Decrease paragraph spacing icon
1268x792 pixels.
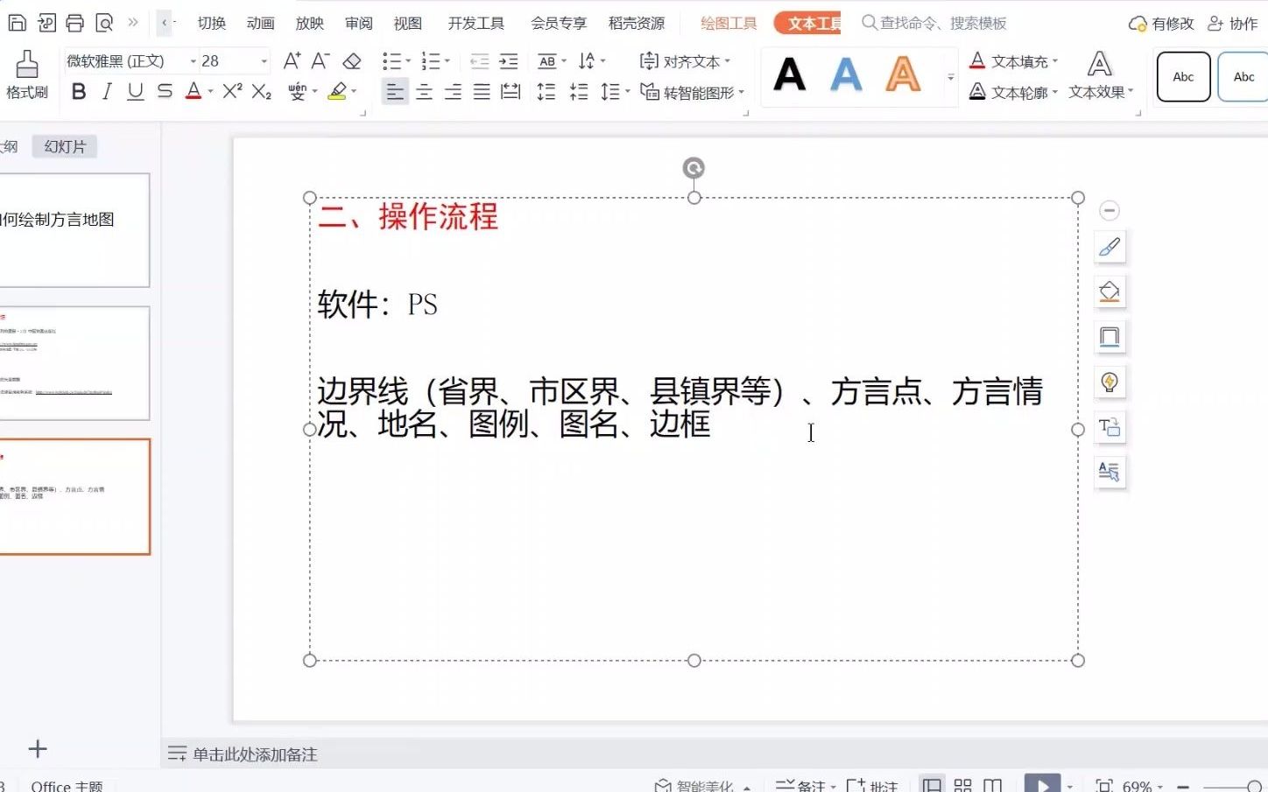tap(578, 91)
